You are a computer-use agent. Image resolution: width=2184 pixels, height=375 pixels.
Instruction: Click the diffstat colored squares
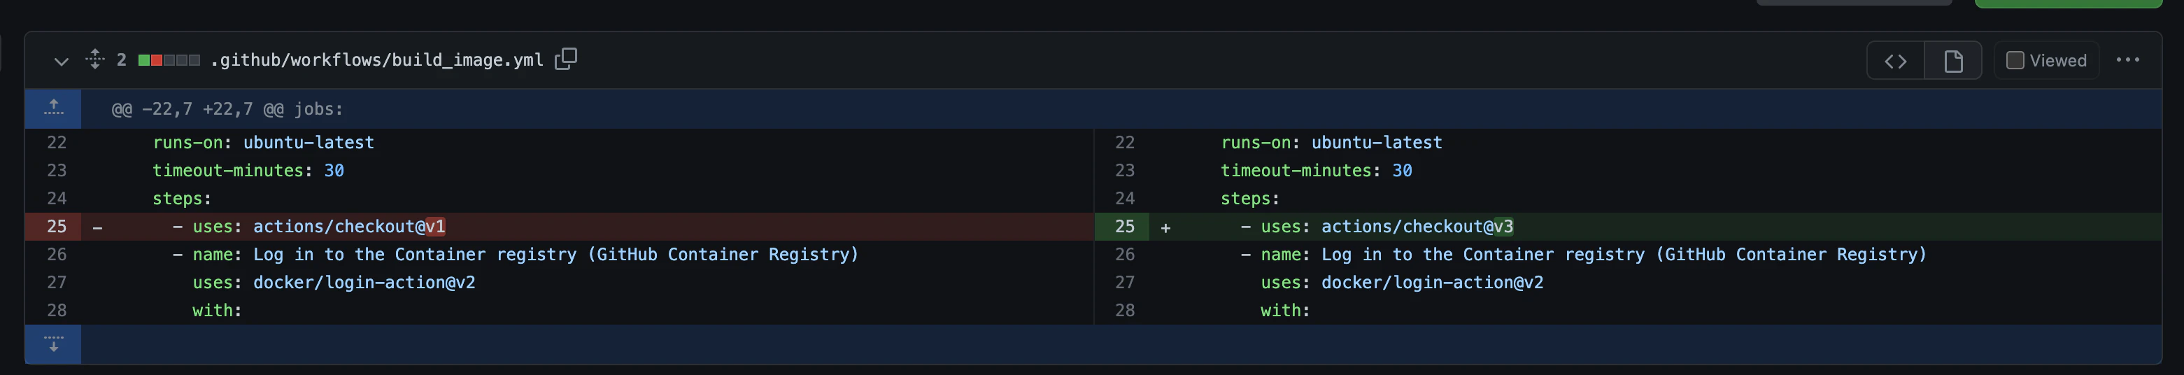pos(169,60)
